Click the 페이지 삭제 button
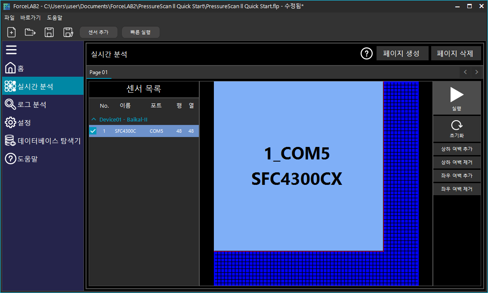The image size is (488, 293). pos(456,53)
